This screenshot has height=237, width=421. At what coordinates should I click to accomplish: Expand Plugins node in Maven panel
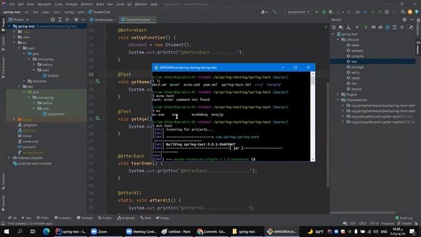[338, 94]
